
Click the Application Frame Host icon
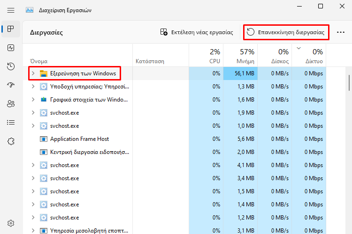pyautogui.click(x=43, y=139)
